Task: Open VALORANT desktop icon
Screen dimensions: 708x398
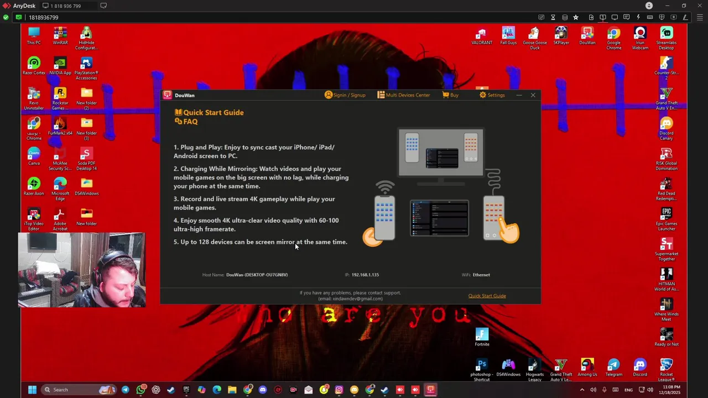Action: pos(482,36)
